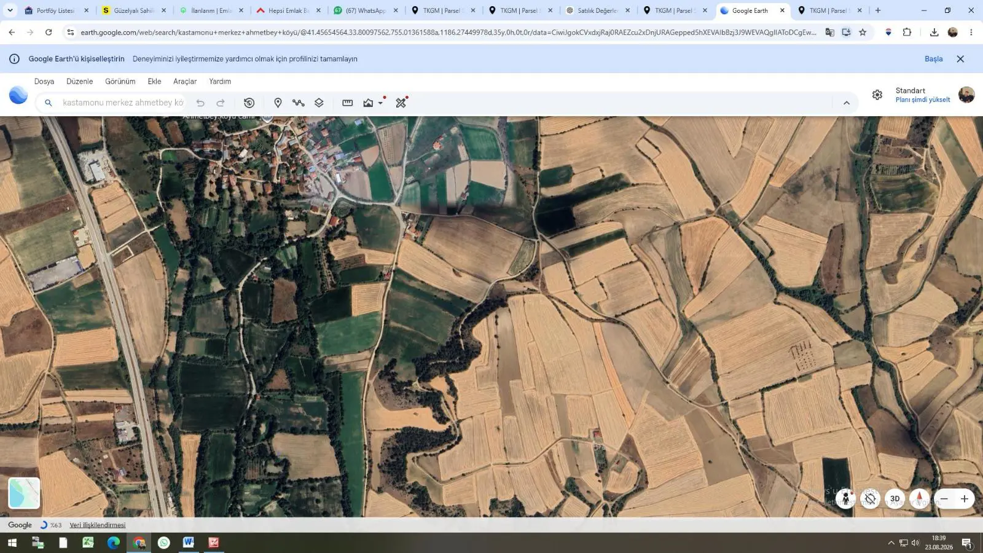Dismiss the personalization banner
The height and width of the screenshot is (553, 983).
960,59
